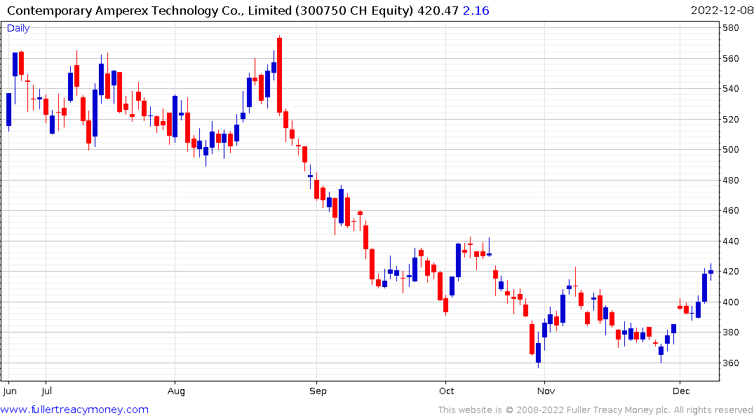
Task: Open the www.fullertreacymoney.com link
Action: (74, 409)
